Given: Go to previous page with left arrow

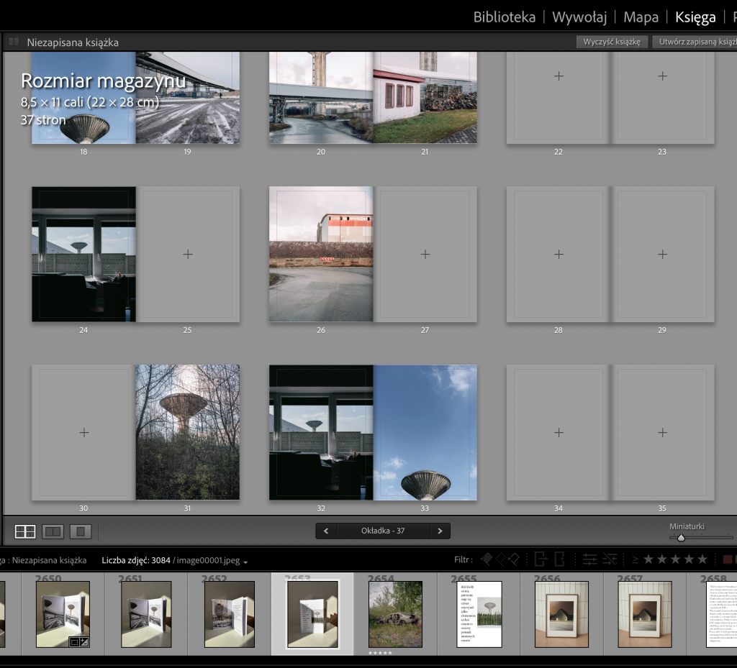Looking at the screenshot, I should point(326,531).
